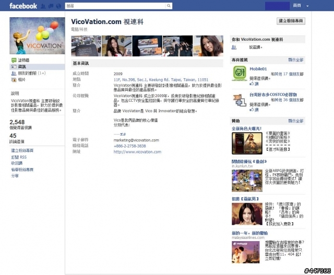Click the Malaysia Airlines ad image
The height and width of the screenshot is (275, 334).
tap(246, 252)
